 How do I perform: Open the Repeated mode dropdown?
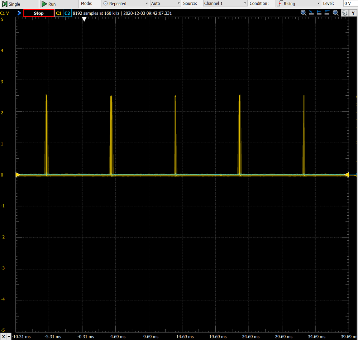125,4
